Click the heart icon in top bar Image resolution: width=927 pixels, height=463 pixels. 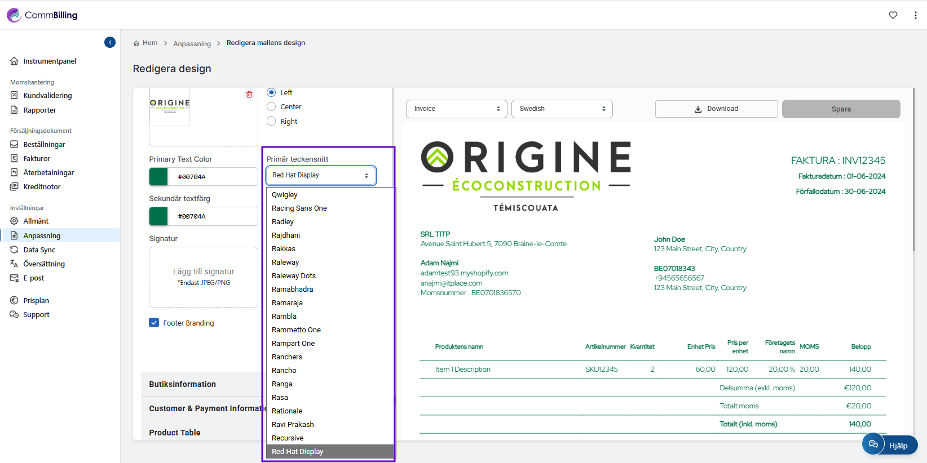(893, 15)
